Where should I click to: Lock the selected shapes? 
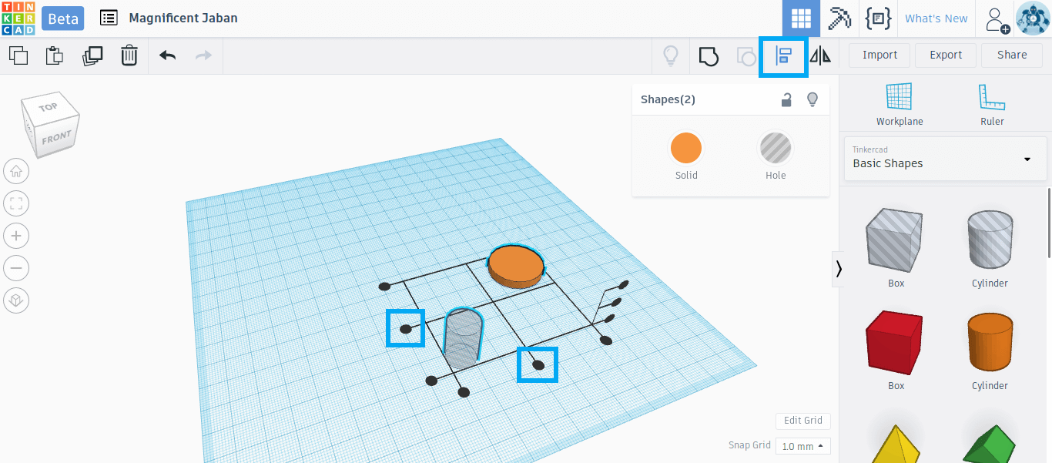(x=786, y=99)
